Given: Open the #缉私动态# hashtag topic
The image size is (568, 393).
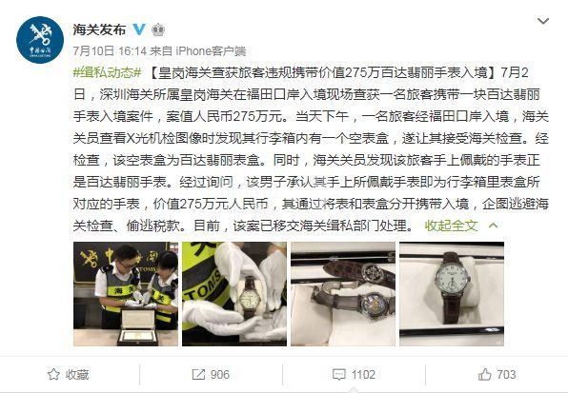Looking at the screenshot, I should [x=108, y=72].
